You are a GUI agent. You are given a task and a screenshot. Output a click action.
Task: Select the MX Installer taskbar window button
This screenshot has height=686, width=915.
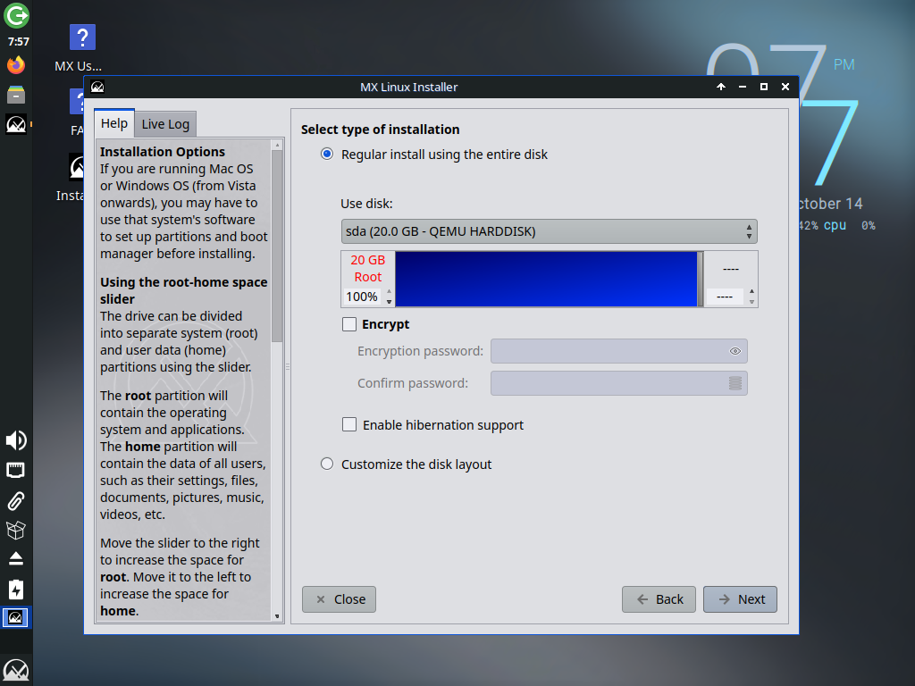click(15, 618)
